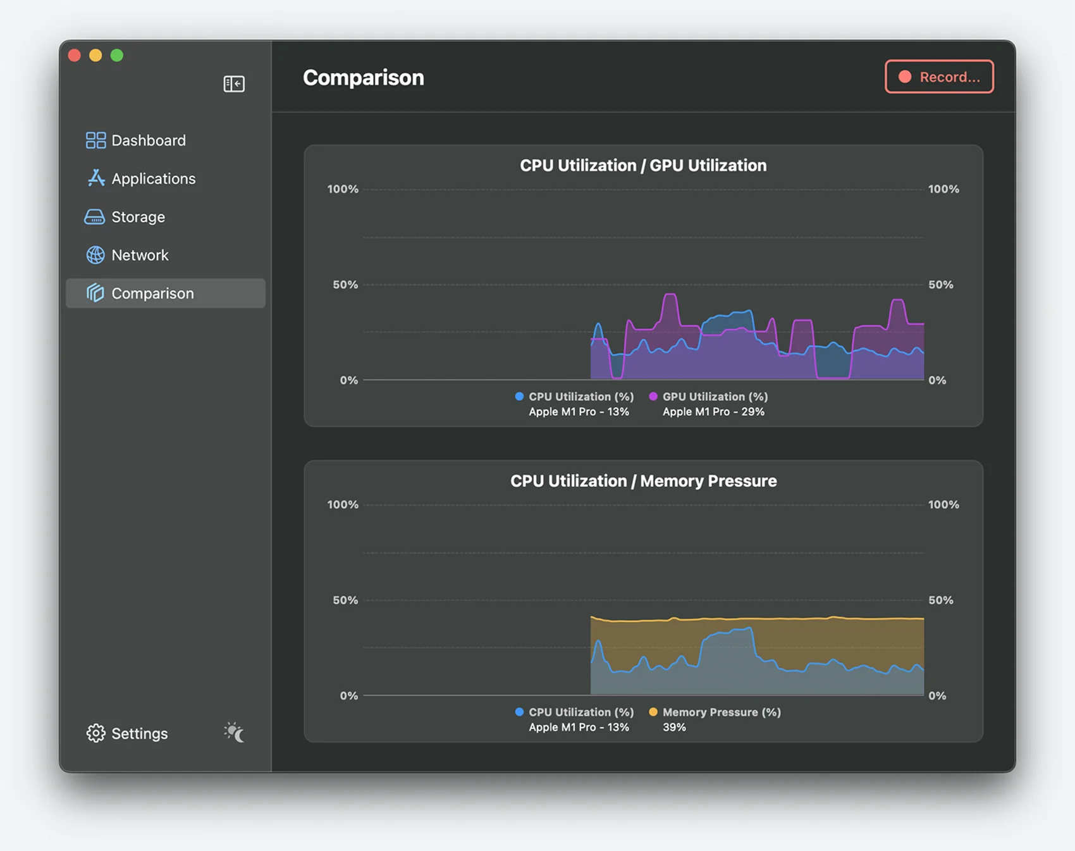Click the Settings gear icon
The image size is (1075, 851).
coord(95,733)
